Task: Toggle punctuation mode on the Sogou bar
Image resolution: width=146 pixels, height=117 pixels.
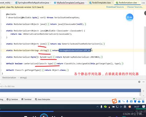Action: [x=124, y=102]
